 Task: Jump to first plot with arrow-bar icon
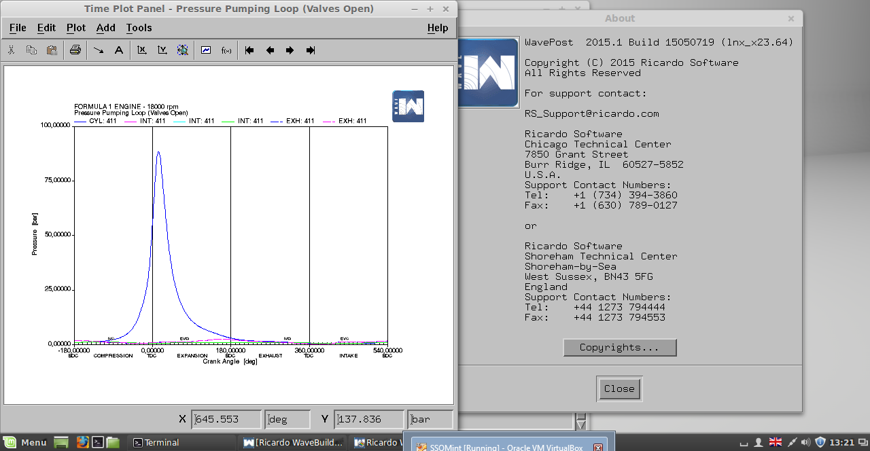pyautogui.click(x=249, y=50)
